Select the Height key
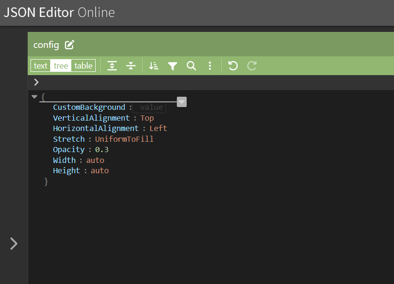The height and width of the screenshot is (284, 394). (67, 171)
